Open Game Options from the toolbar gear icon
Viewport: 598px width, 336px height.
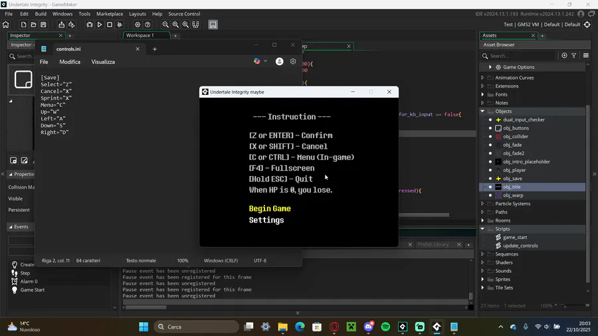[138, 25]
